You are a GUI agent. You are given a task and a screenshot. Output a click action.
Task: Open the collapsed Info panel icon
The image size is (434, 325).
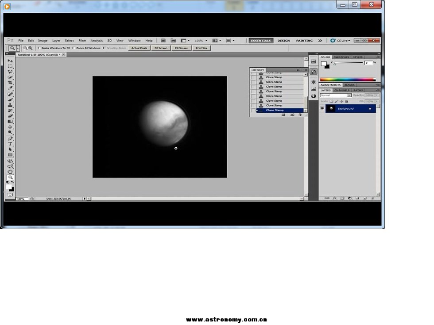(x=314, y=96)
